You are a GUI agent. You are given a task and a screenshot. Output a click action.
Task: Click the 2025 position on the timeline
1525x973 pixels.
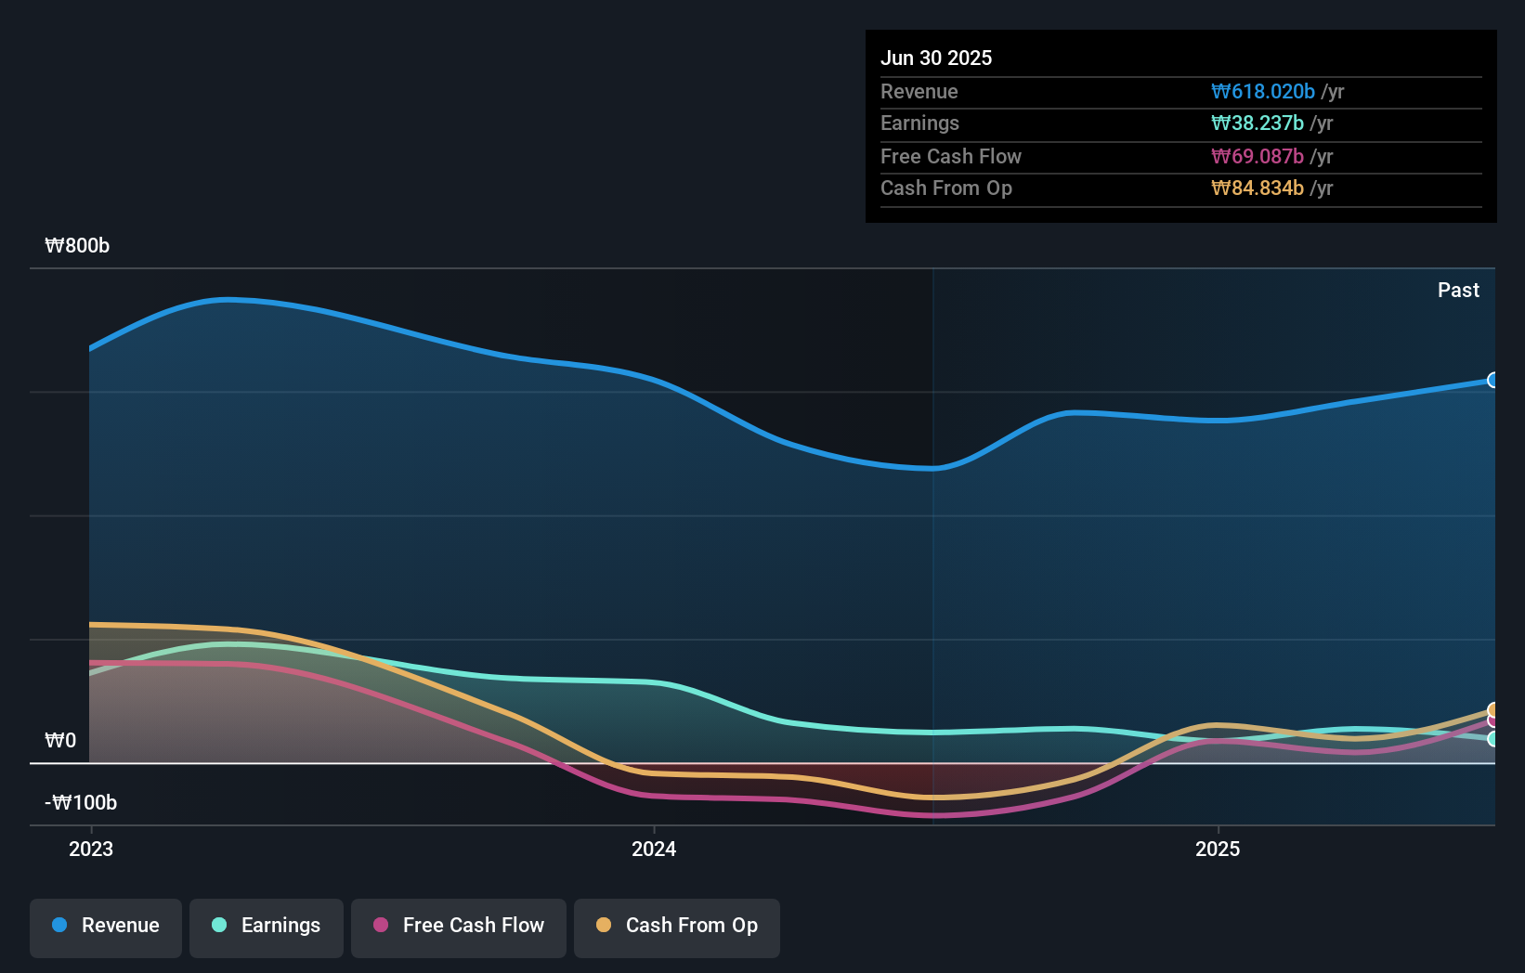(x=1219, y=849)
